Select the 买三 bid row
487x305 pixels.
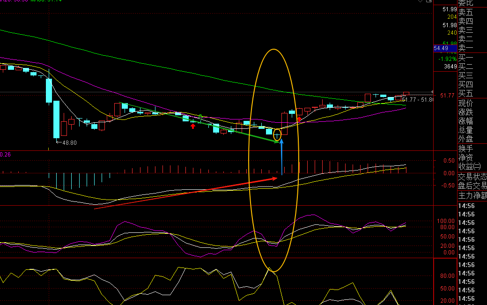(465, 75)
